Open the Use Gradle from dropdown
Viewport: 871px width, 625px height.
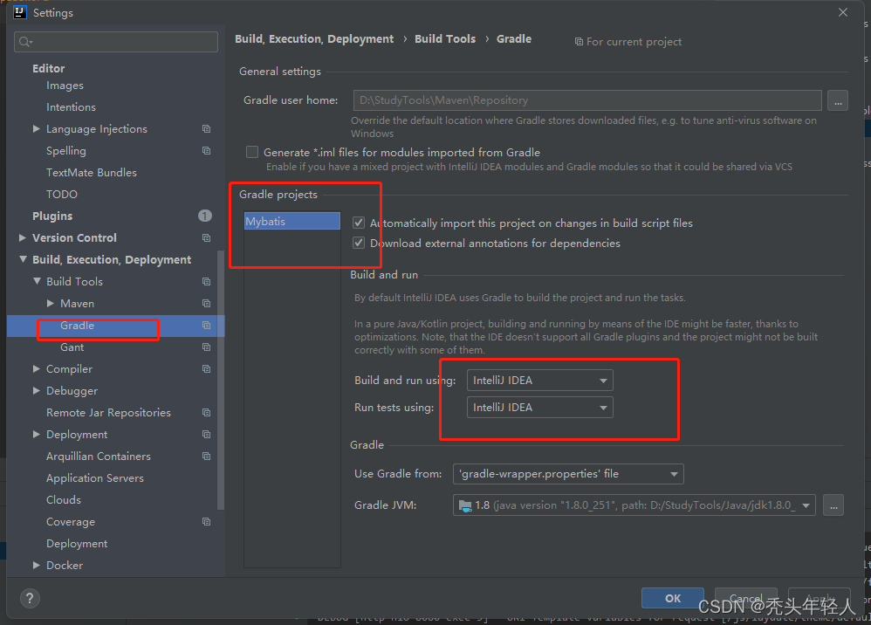[x=568, y=474]
